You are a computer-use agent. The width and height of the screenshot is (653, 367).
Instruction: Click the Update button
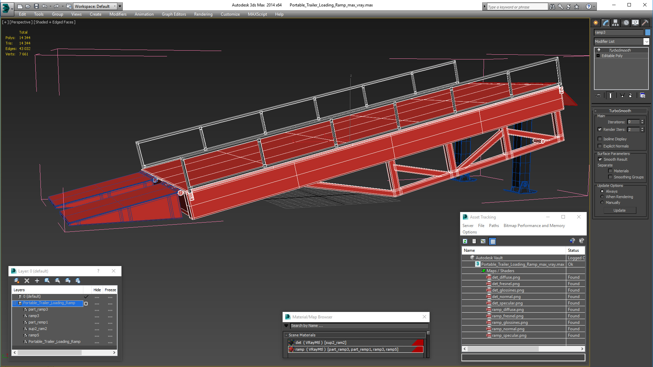coord(619,210)
